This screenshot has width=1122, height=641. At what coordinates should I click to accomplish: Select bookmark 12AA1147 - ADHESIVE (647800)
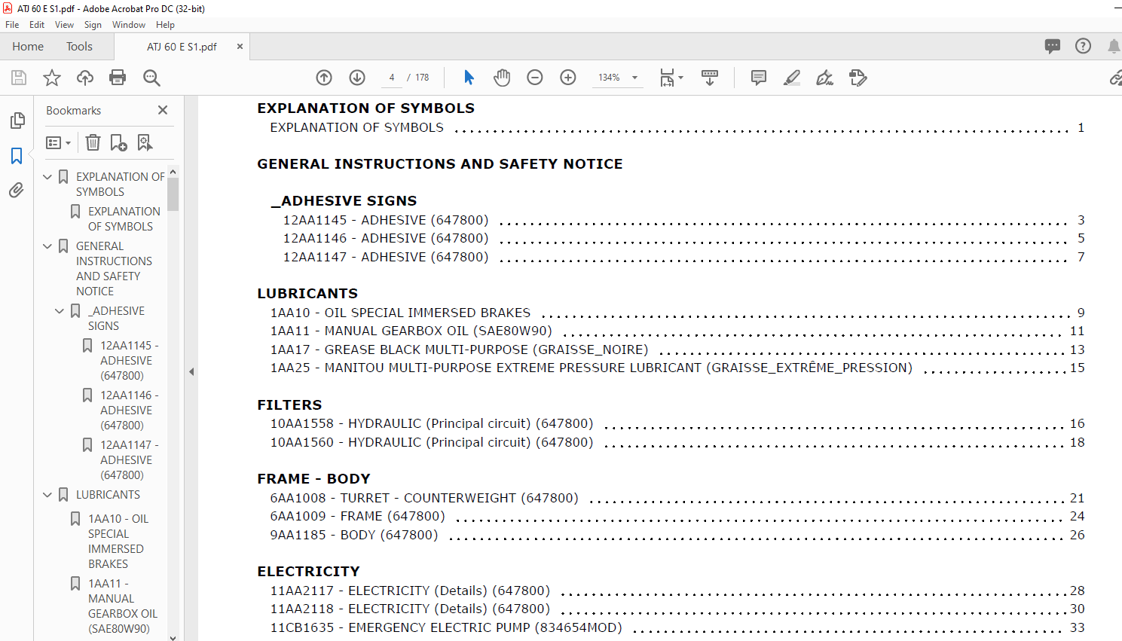129,460
